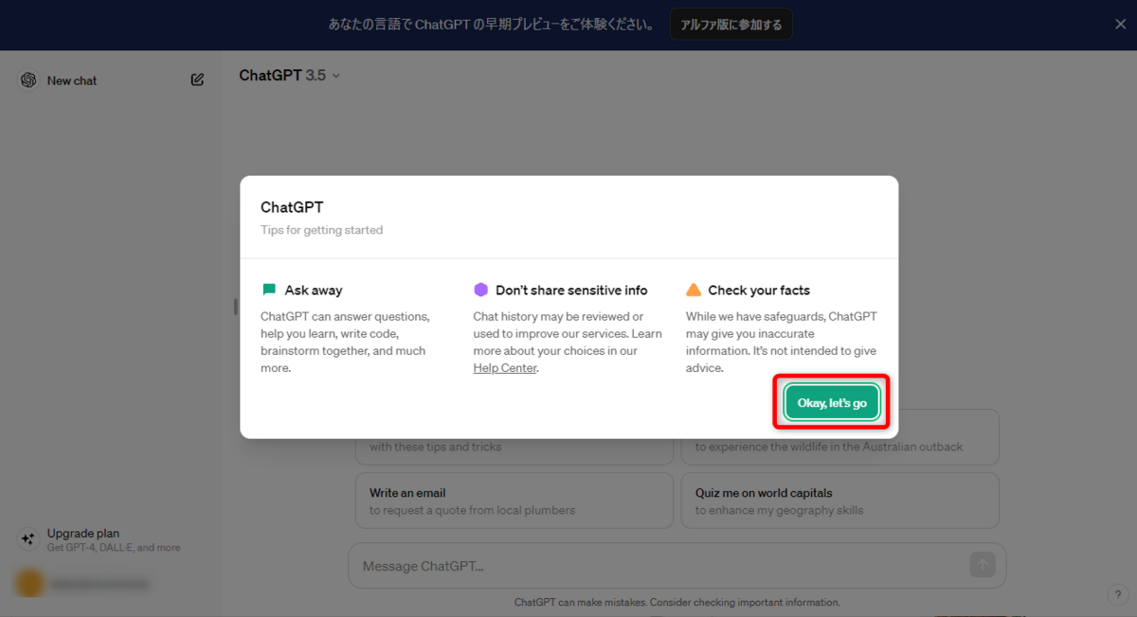Click the アルファ版に参加する button
The image size is (1137, 617).
pyautogui.click(x=731, y=25)
